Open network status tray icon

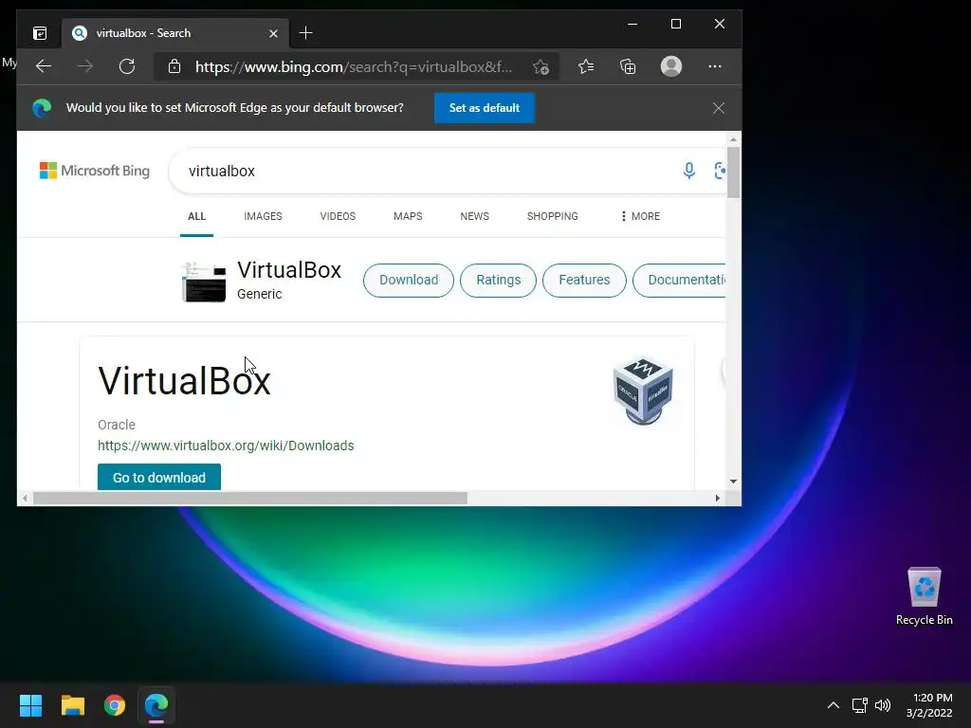click(x=859, y=705)
